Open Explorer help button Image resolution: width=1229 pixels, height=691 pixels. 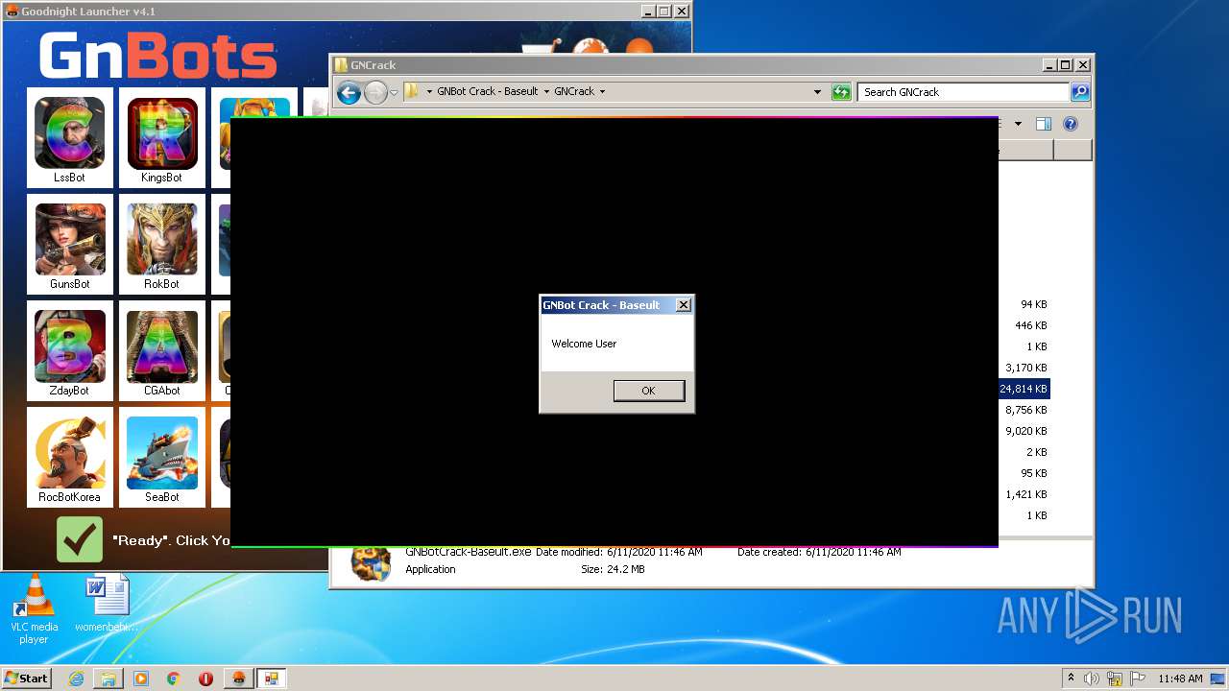(1071, 124)
